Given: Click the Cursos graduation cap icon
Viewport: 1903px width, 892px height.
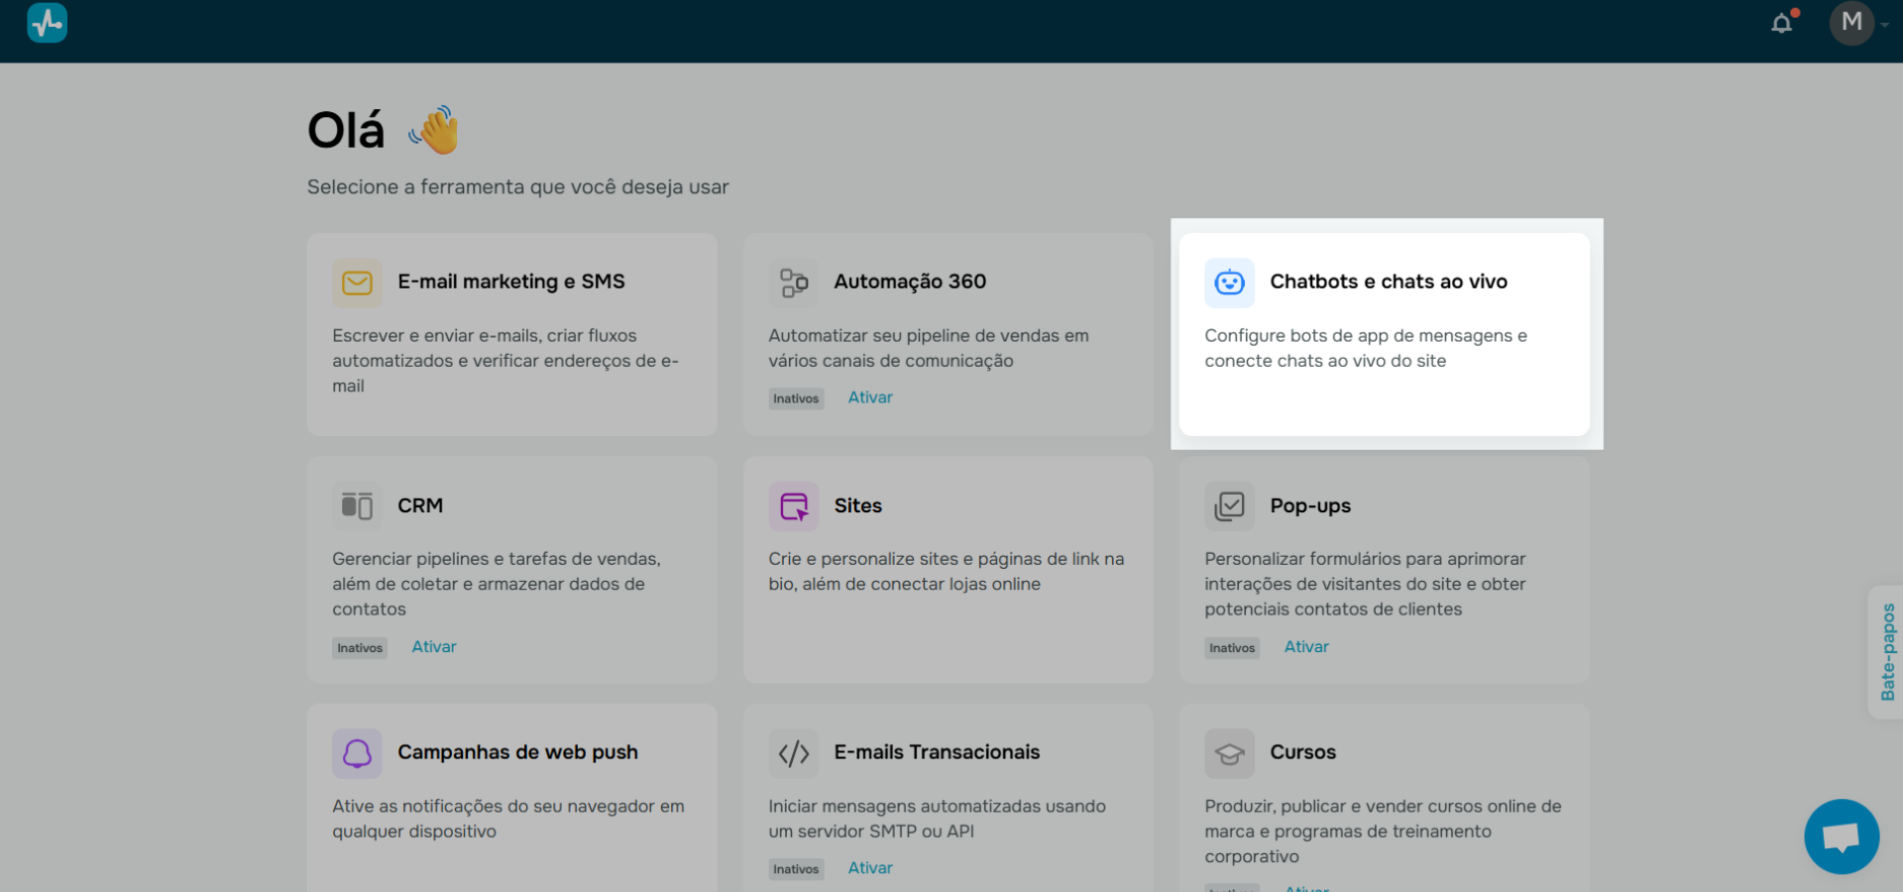Looking at the screenshot, I should tap(1229, 753).
